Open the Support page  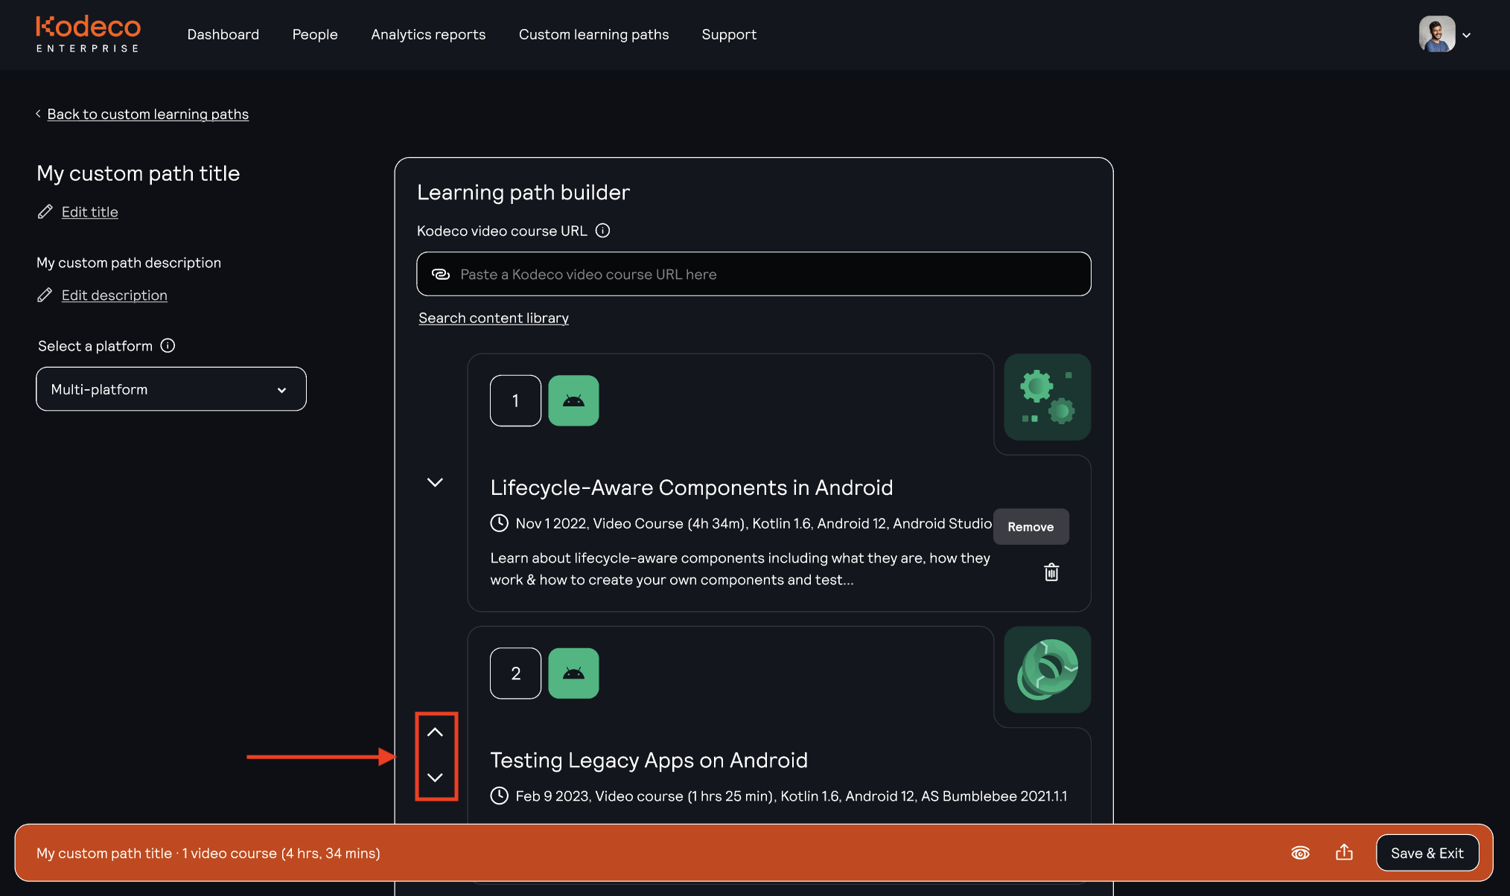(729, 34)
